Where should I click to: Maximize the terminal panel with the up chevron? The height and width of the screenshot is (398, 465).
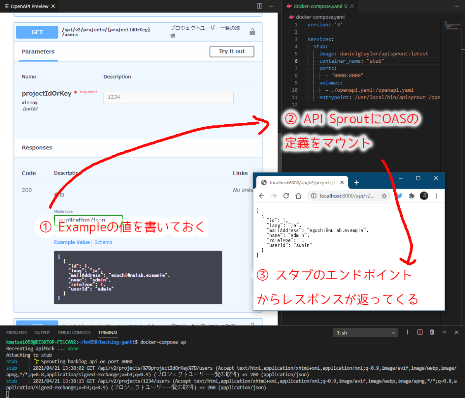click(x=444, y=332)
